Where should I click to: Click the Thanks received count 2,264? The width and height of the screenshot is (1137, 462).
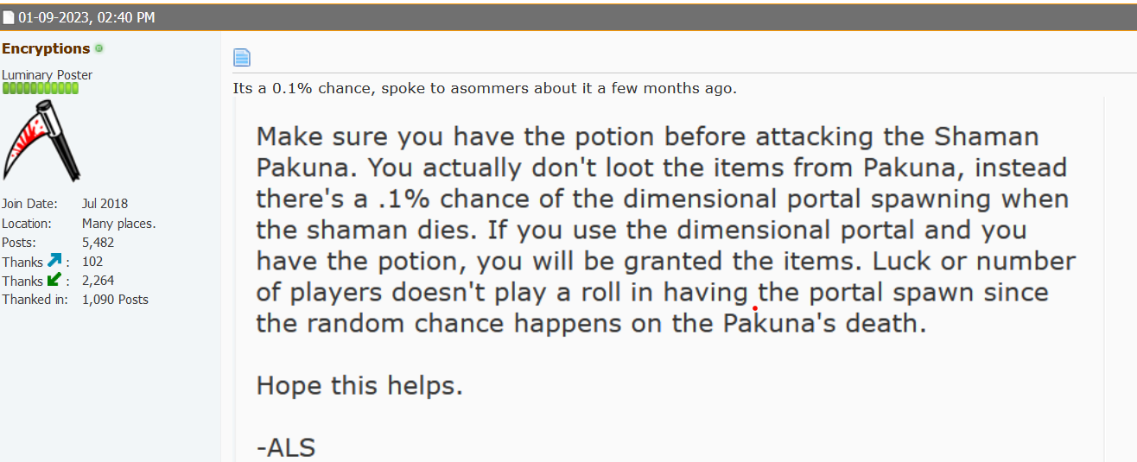(98, 281)
